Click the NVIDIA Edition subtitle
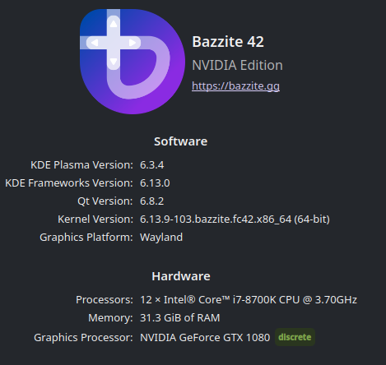The width and height of the screenshot is (386, 365). tap(237, 65)
